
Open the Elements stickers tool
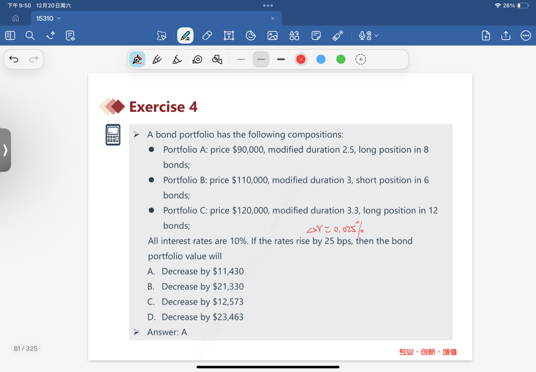pyautogui.click(x=294, y=36)
